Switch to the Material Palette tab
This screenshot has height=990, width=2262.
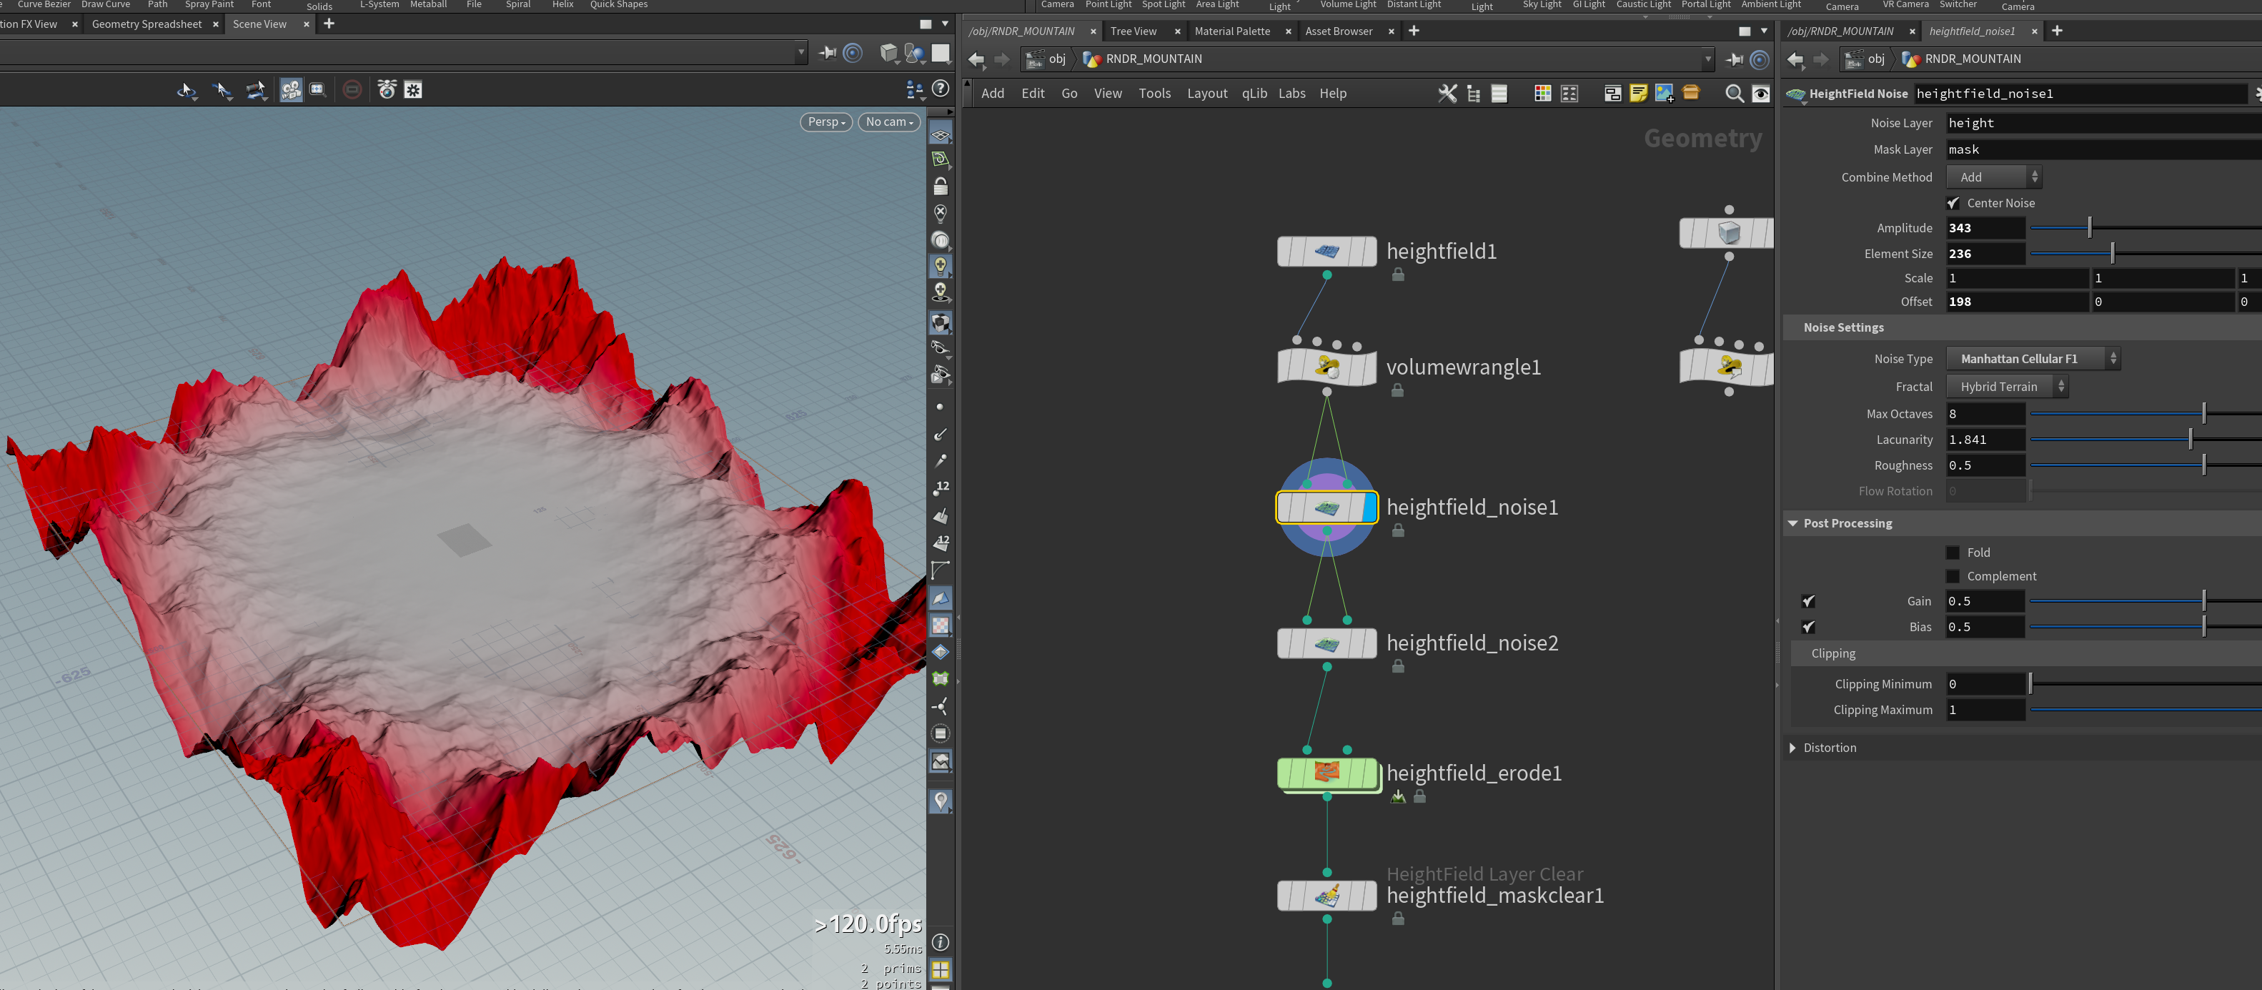1232,31
